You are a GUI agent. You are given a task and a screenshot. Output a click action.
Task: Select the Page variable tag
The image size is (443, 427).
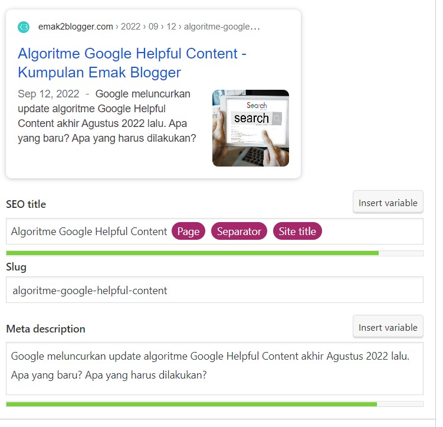(188, 232)
